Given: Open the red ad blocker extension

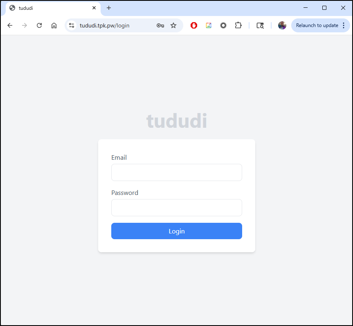Looking at the screenshot, I should [x=193, y=25].
